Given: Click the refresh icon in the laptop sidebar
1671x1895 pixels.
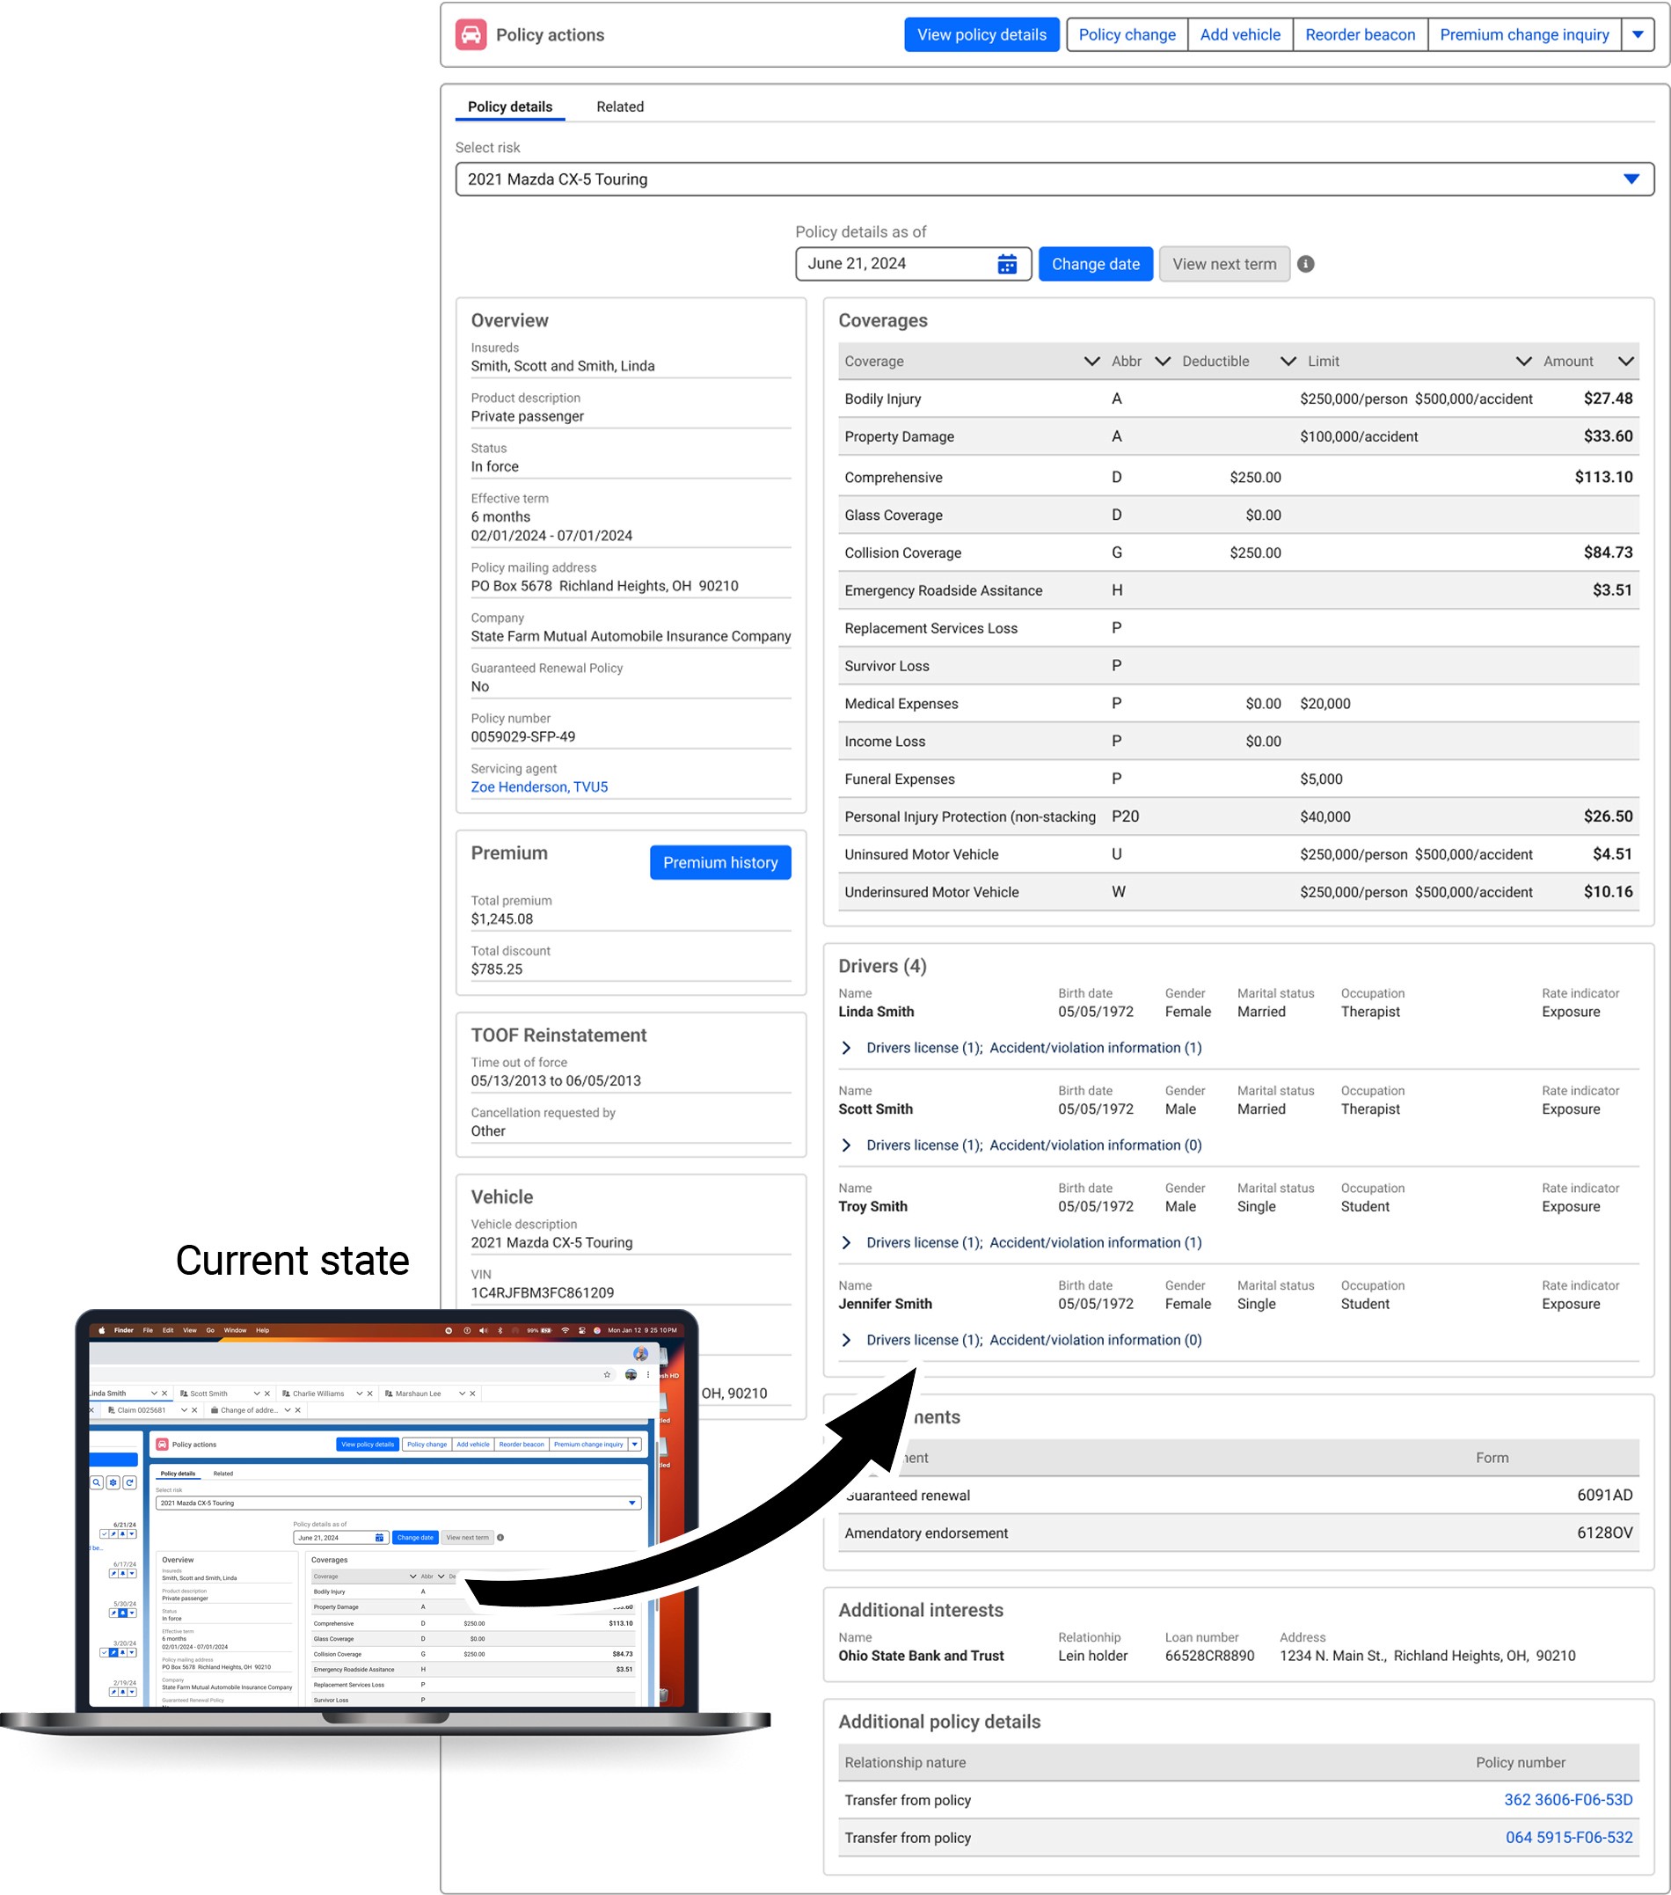Looking at the screenshot, I should tap(130, 1482).
